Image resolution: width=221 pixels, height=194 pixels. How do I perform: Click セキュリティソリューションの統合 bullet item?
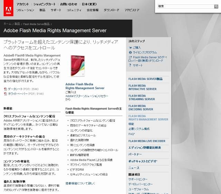click(x=89, y=174)
